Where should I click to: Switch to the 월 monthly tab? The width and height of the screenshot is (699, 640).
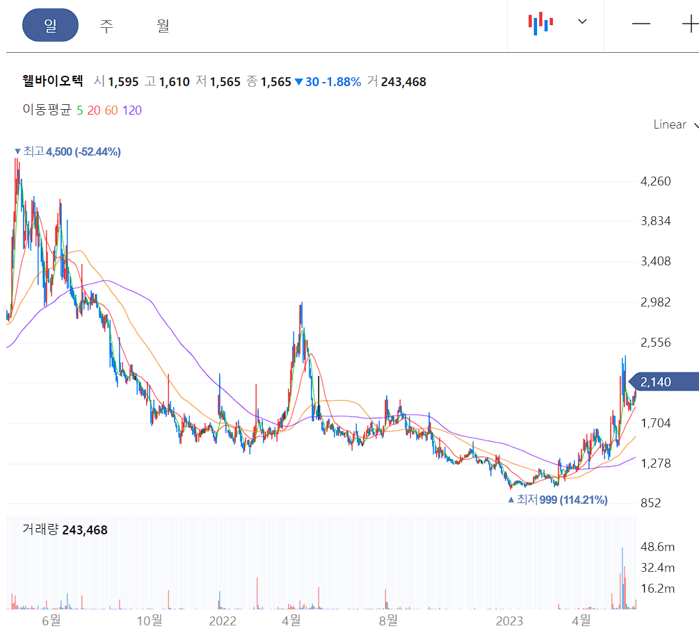click(x=163, y=24)
